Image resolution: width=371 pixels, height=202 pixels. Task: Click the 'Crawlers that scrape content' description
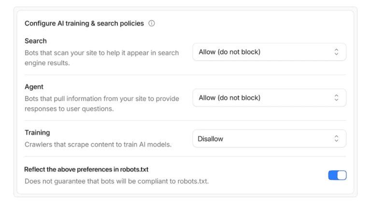pyautogui.click(x=98, y=144)
